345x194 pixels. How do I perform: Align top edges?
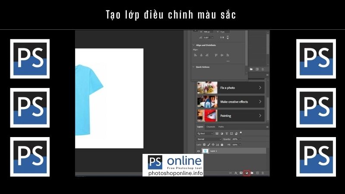pos(216,55)
